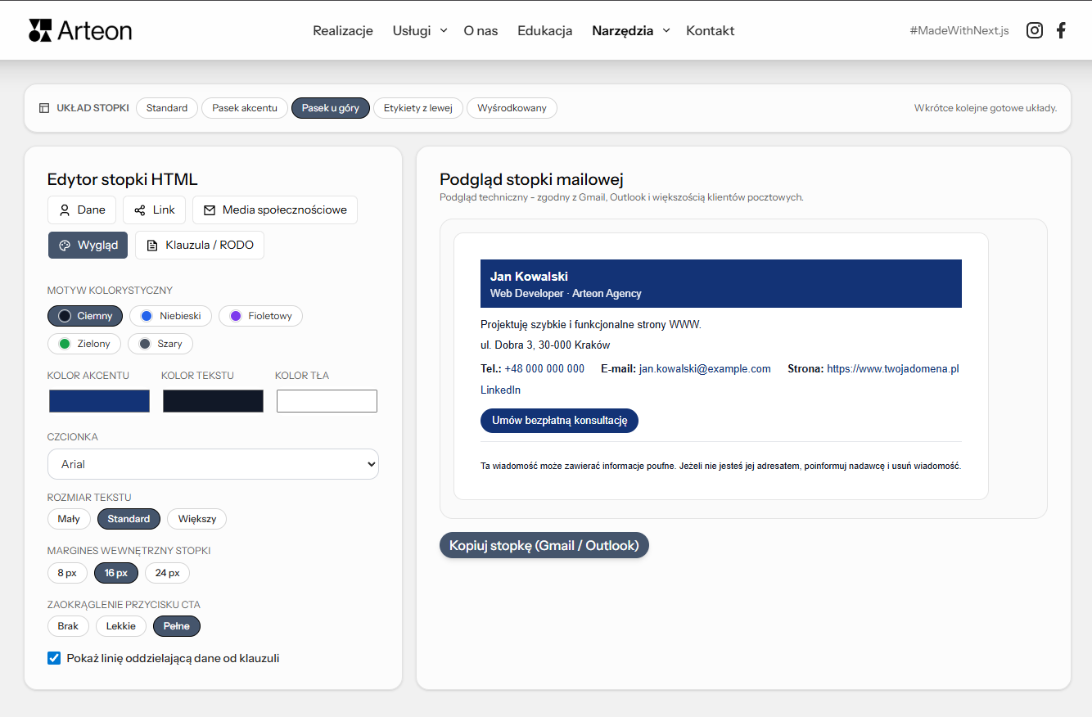Open the Czcionka font dropdown
1092x717 pixels.
coord(213,463)
